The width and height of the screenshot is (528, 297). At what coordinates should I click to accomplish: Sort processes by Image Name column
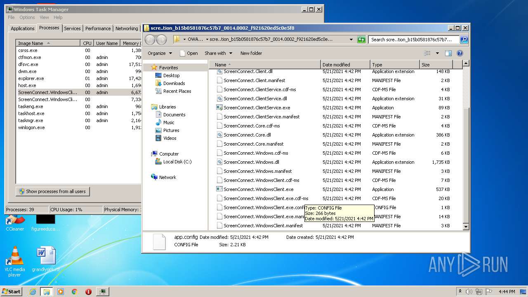48,43
